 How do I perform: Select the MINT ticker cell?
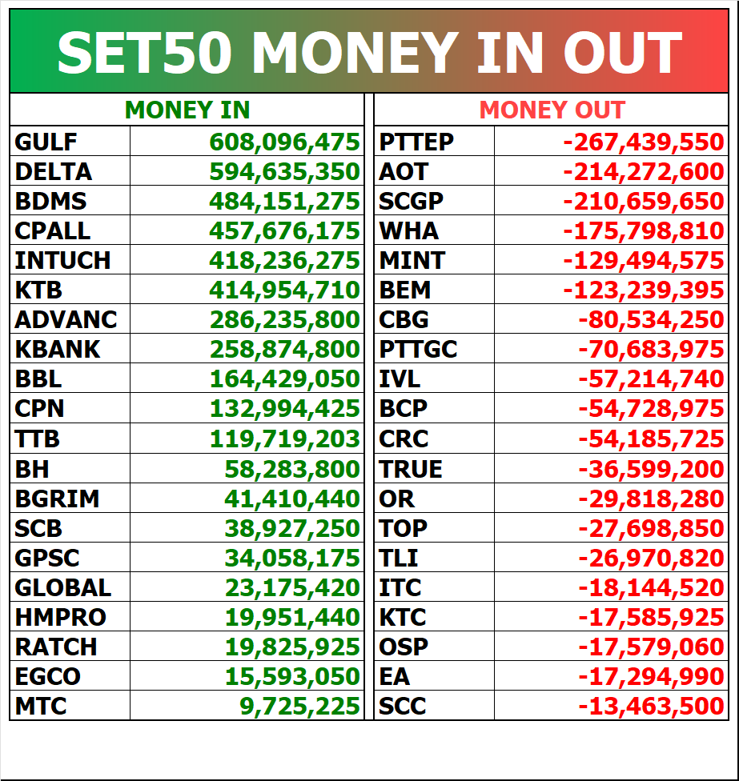(x=434, y=260)
